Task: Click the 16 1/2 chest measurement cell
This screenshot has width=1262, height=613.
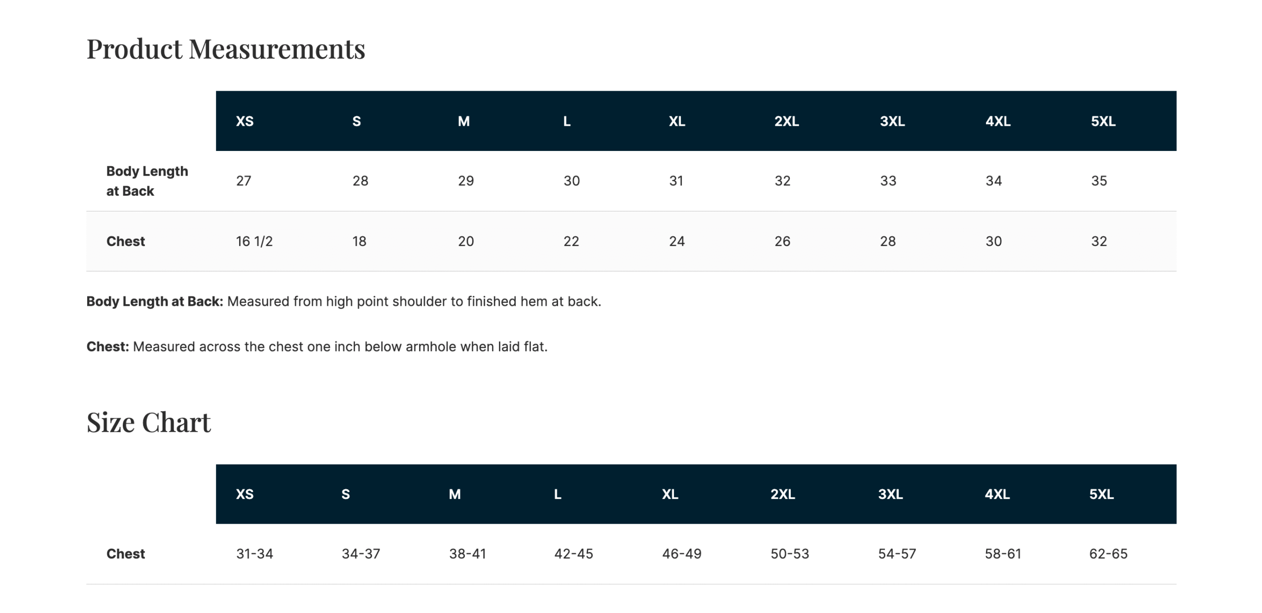Action: point(254,241)
